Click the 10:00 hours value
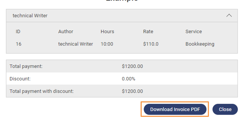Viewport: 242px width, 123px height. (x=107, y=44)
